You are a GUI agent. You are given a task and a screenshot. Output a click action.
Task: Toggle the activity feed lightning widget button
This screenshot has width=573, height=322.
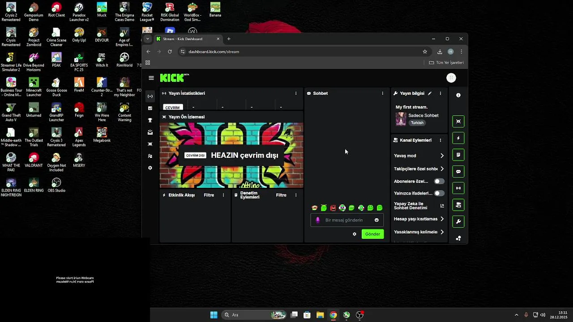458,138
